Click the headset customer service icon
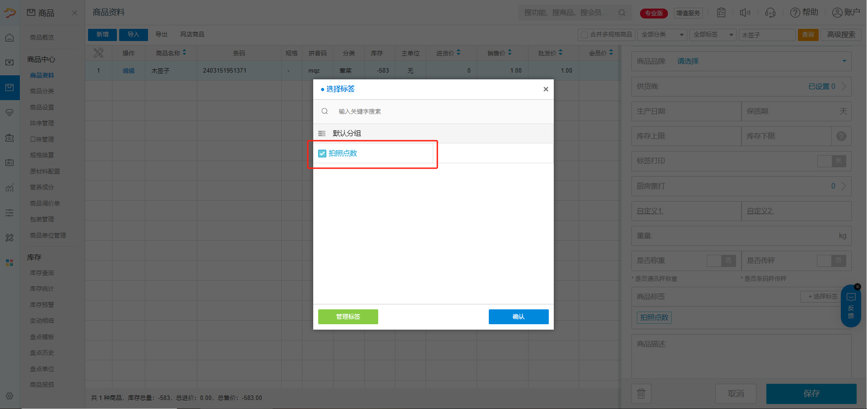867x409 pixels. (x=770, y=13)
